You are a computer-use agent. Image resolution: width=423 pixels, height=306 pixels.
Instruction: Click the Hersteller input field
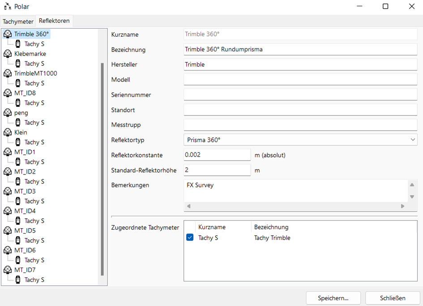pos(300,64)
